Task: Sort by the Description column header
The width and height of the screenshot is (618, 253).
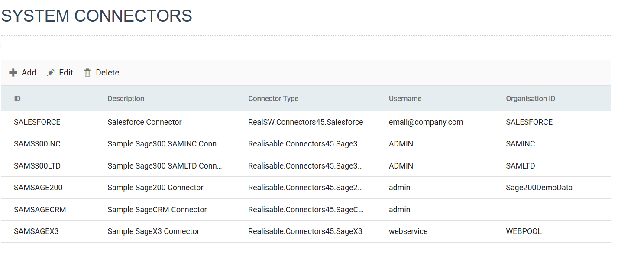Action: click(126, 98)
